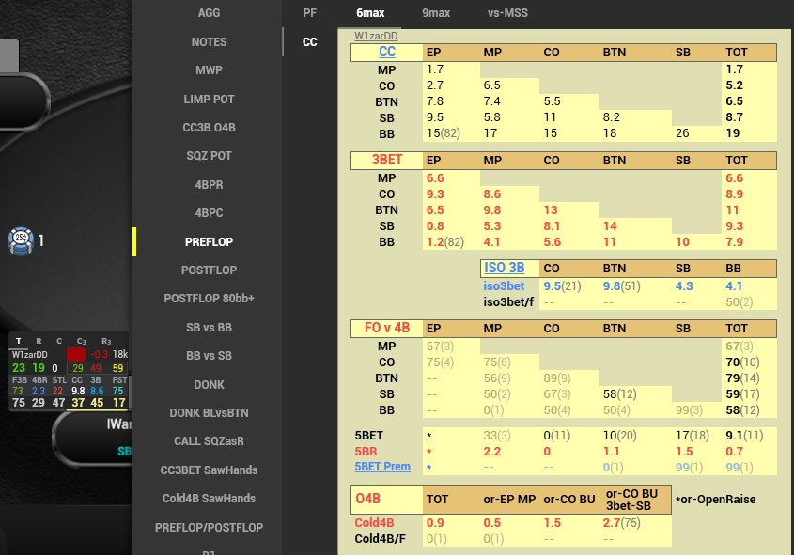Open CALL SQZasR section
The height and width of the screenshot is (555, 794).
tap(209, 441)
